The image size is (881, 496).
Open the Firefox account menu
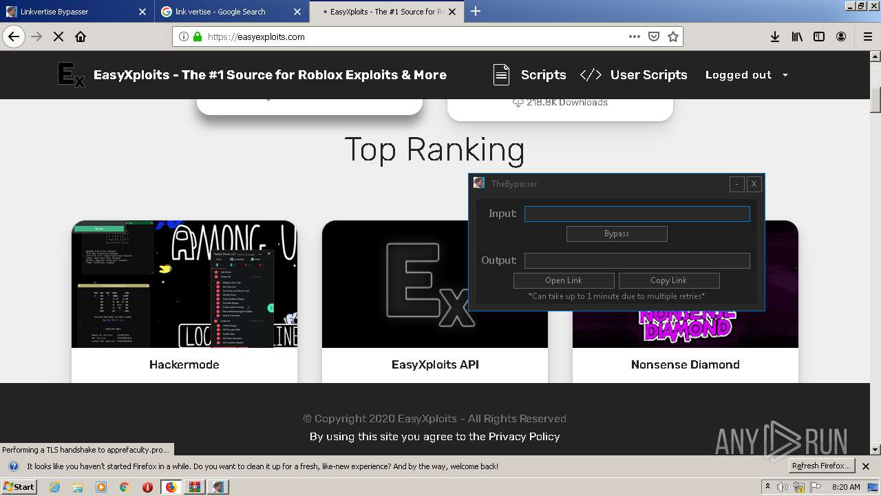point(841,37)
